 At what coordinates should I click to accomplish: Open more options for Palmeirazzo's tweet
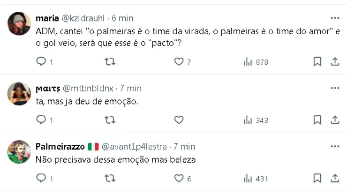pyautogui.click(x=335, y=146)
